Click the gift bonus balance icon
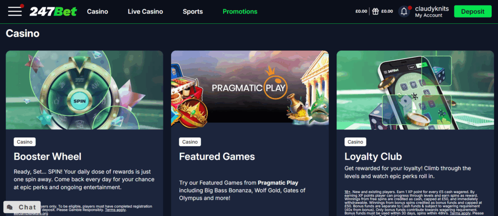498x216 pixels. click(x=375, y=12)
